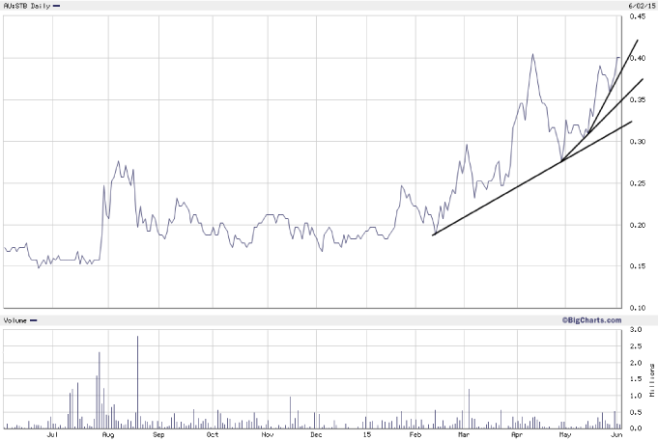
Task: Click the Millions volume unit label
Action: click(x=653, y=379)
